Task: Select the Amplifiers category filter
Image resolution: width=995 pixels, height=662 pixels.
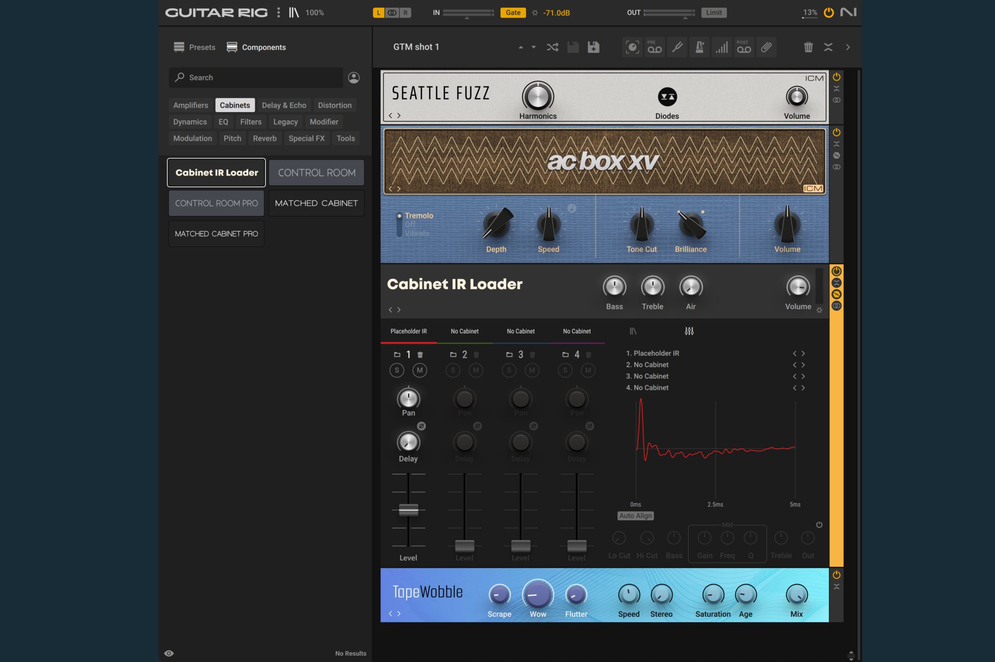Action: (x=190, y=105)
